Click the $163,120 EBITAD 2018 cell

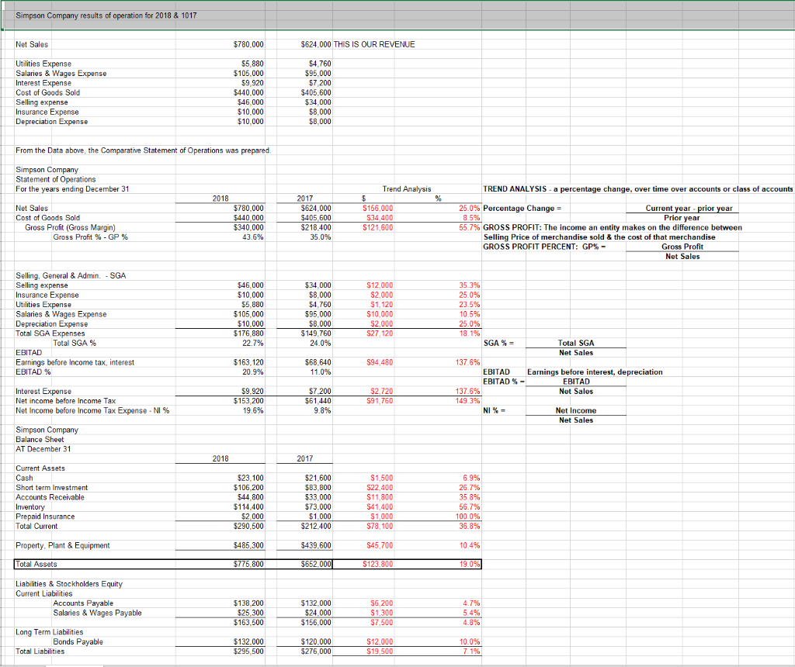click(x=248, y=363)
